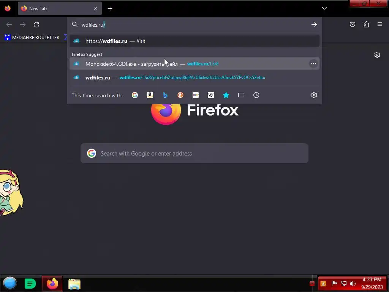Click the network tray icon
Image resolution: width=389 pixels, height=292 pixels.
344,283
